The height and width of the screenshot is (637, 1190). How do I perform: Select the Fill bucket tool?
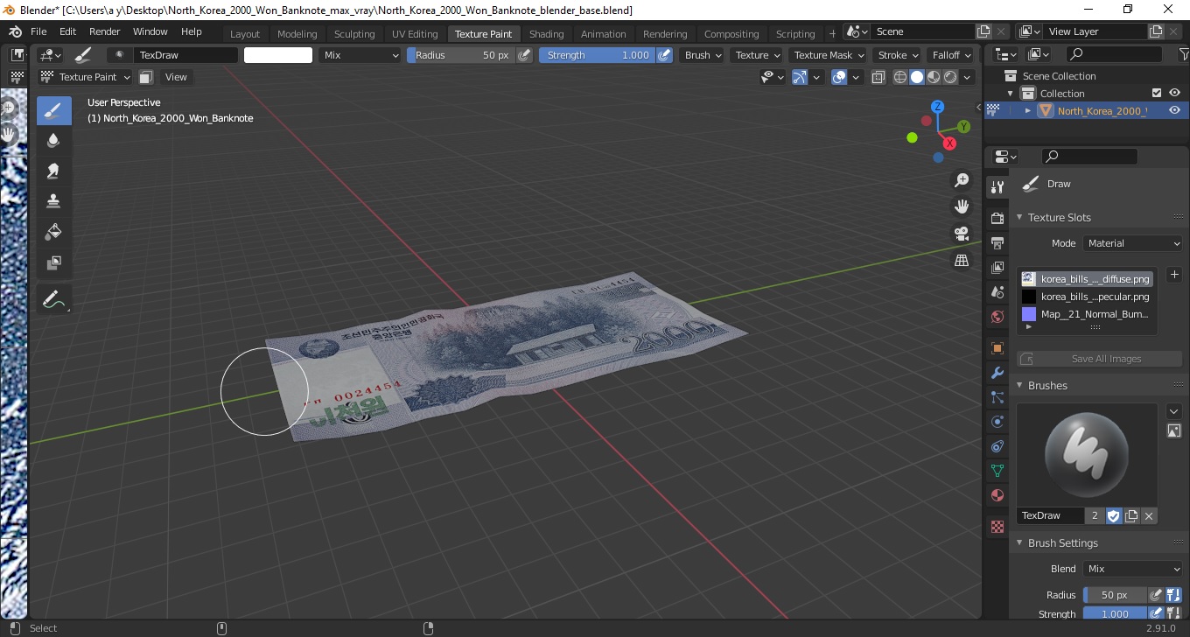[x=54, y=232]
